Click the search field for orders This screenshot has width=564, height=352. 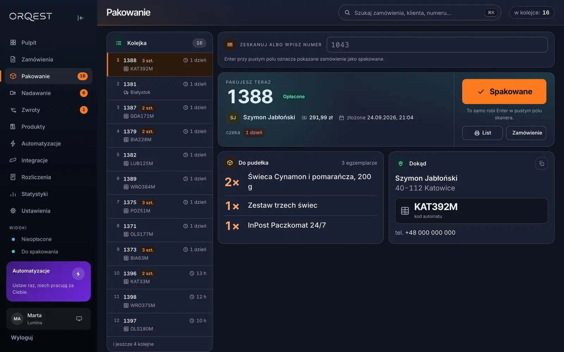pos(419,13)
